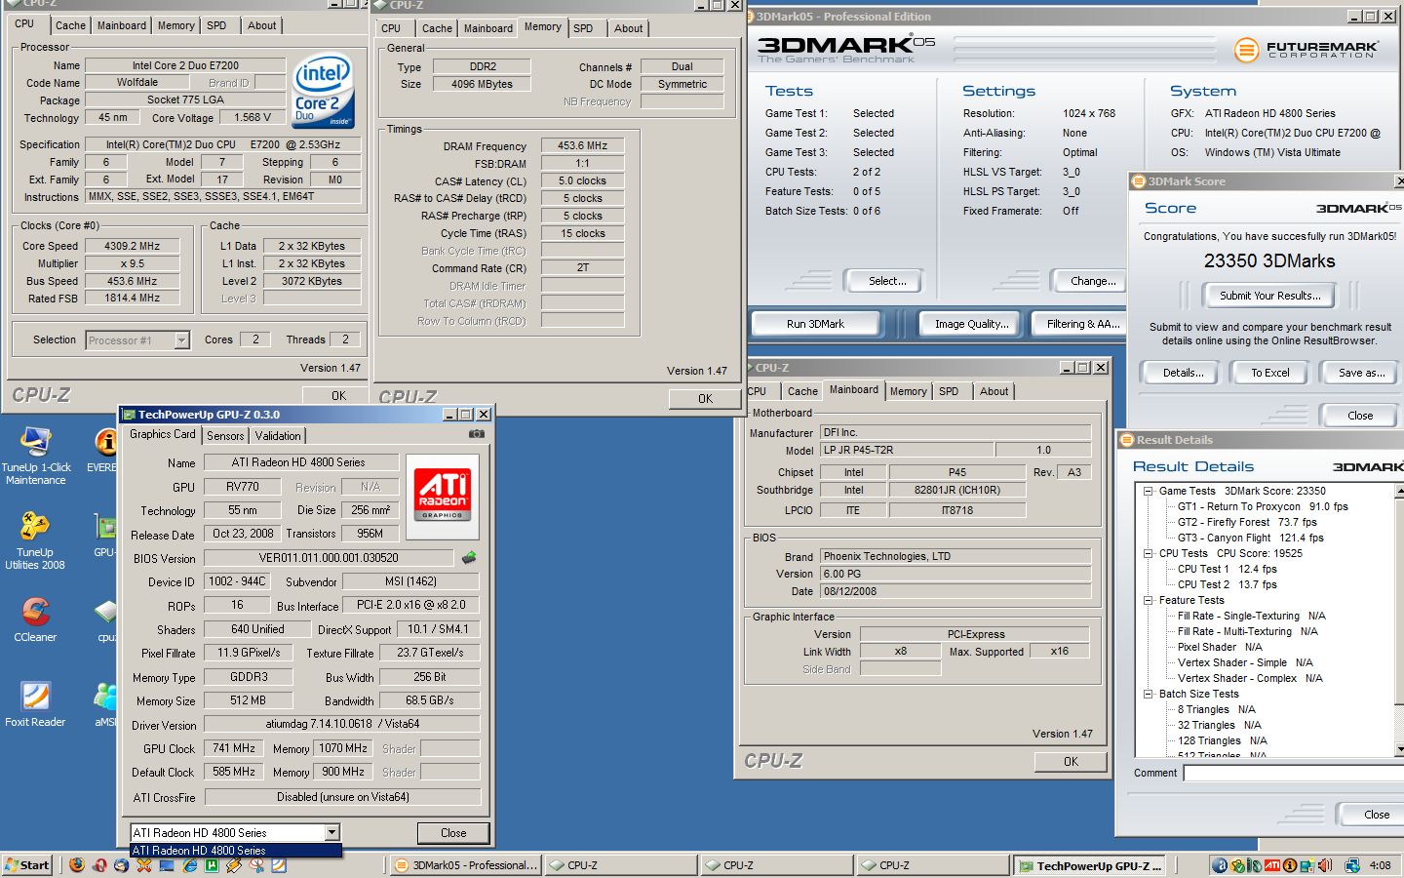Screen dimensions: 1404x878
Task: Switch to the Sensors tab in GPU-Z
Action: pyautogui.click(x=225, y=436)
